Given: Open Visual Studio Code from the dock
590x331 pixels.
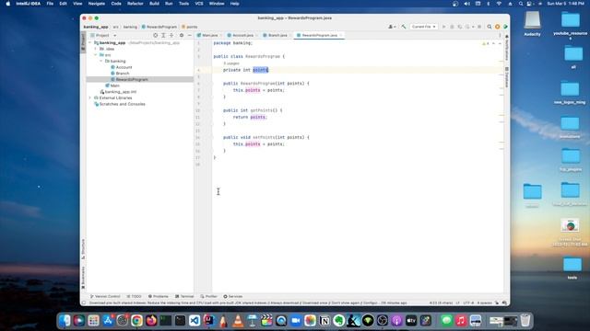Looking at the screenshot, I should (195, 321).
